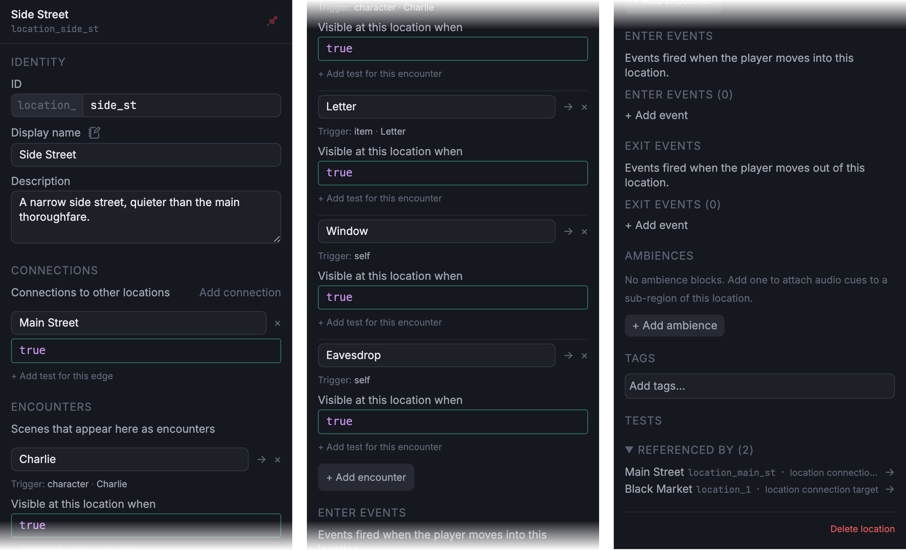Click the Main Street connection field
Screen dimensions: 906x550
click(x=139, y=323)
